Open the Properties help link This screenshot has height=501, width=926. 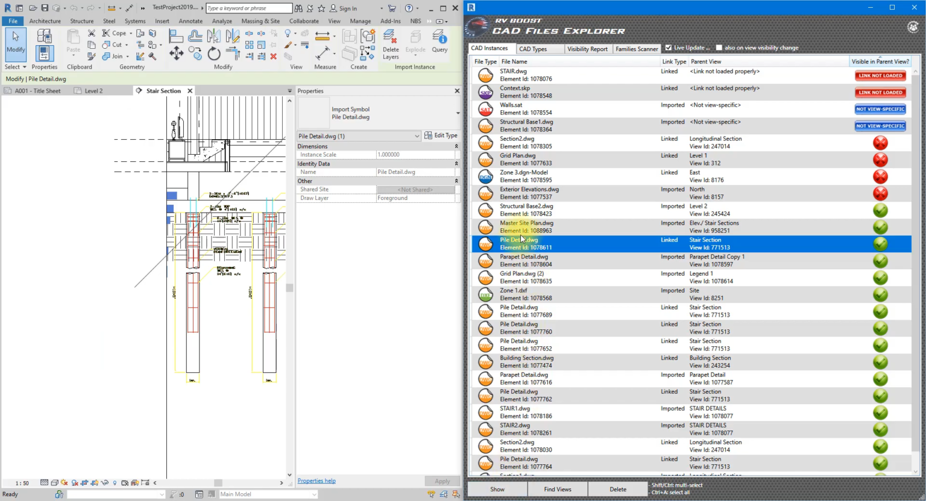317,481
